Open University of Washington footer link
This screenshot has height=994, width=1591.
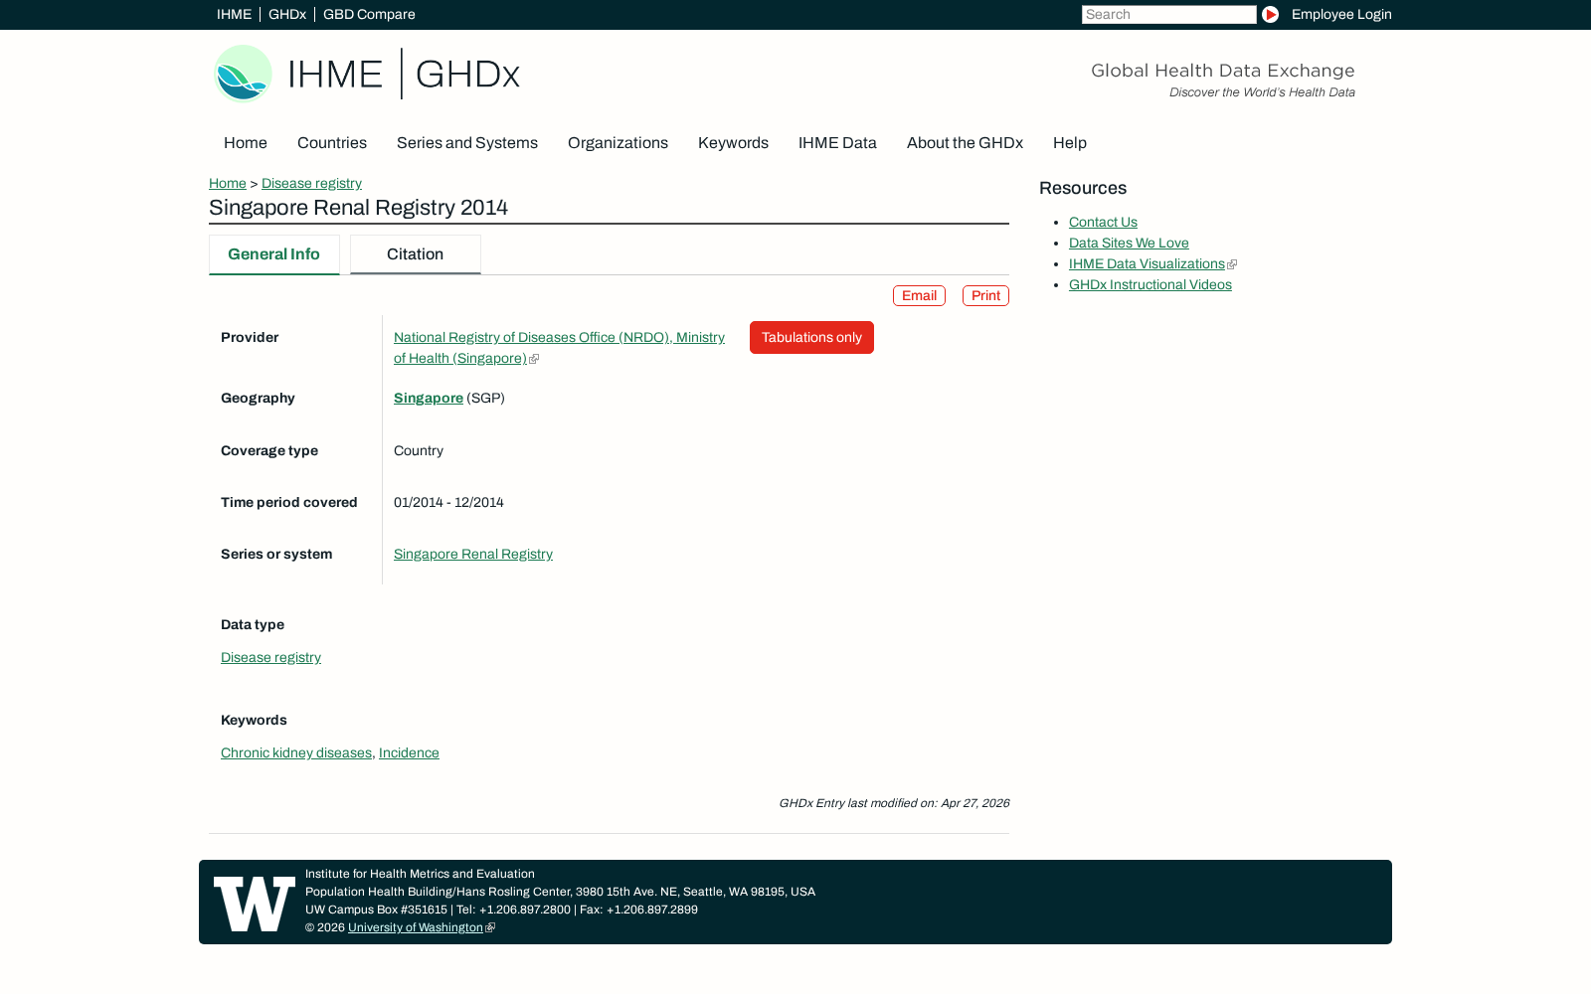click(x=416, y=927)
